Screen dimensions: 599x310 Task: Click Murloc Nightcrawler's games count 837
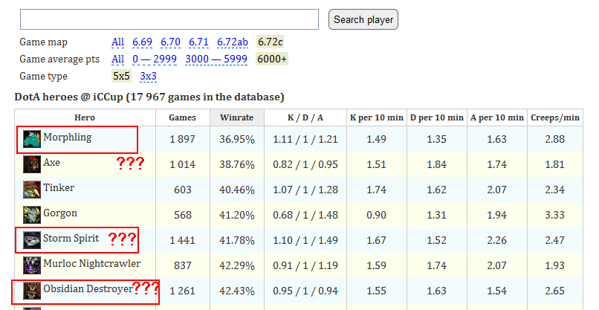pos(183,265)
